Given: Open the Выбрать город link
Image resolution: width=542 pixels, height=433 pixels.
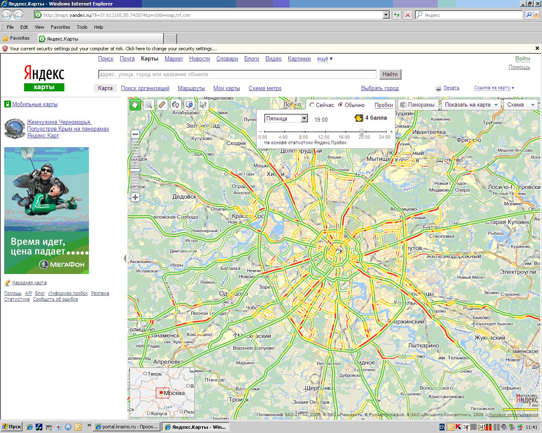Looking at the screenshot, I should click(x=380, y=88).
